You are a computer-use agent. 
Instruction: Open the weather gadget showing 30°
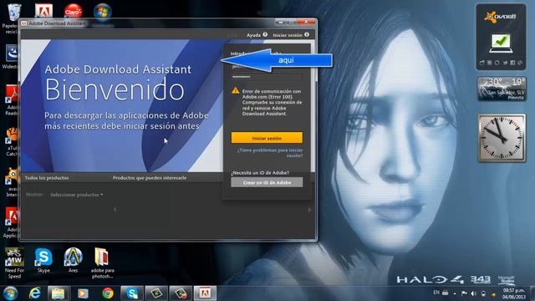pos(502,89)
